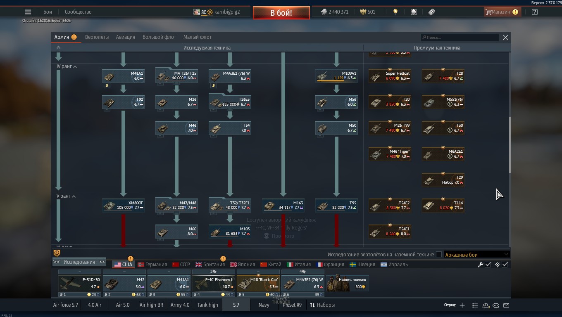Click the Silver Lions balance 2 440 371
Image resolution: width=562 pixels, height=317 pixels.
(335, 12)
